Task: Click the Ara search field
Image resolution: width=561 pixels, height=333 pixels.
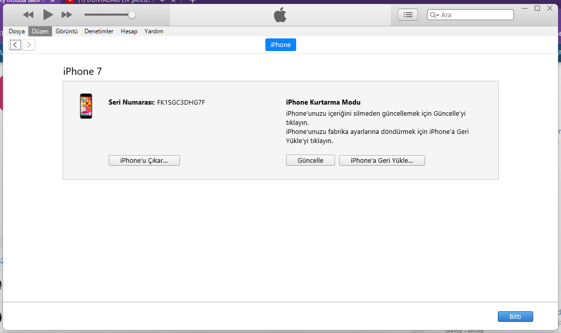Action: (471, 15)
